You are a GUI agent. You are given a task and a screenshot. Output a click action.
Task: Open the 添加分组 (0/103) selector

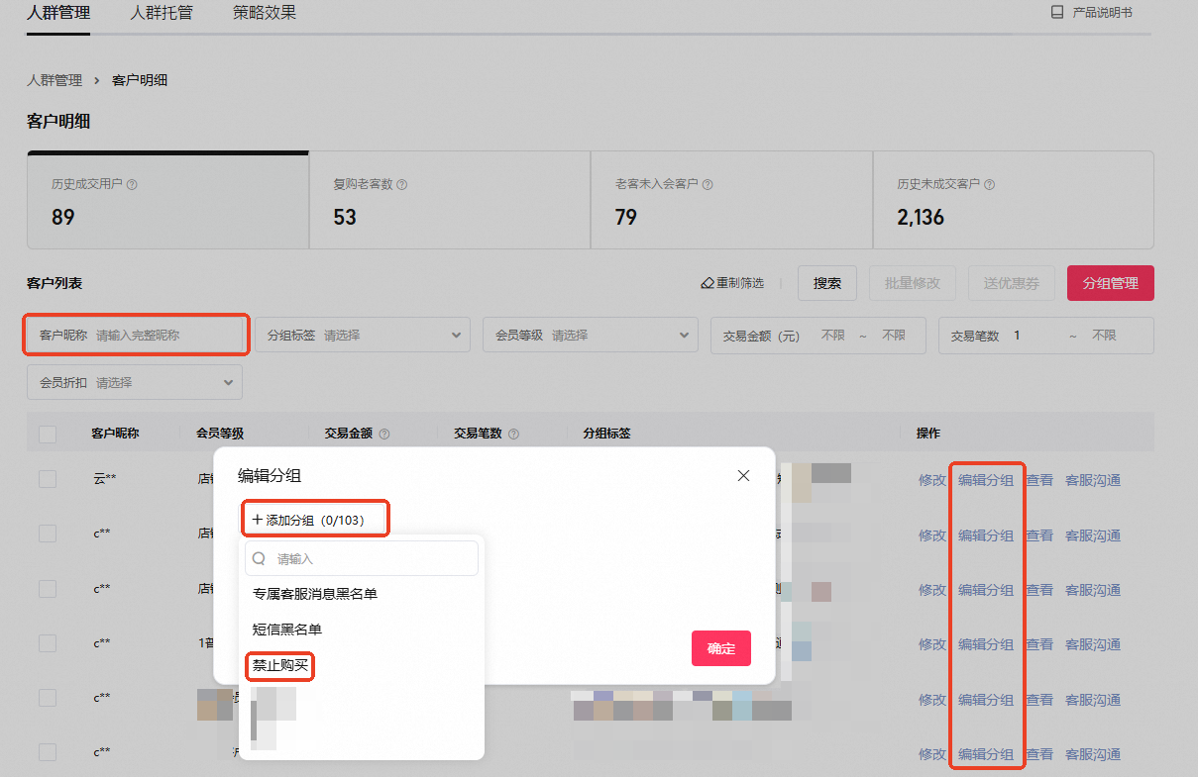[315, 520]
